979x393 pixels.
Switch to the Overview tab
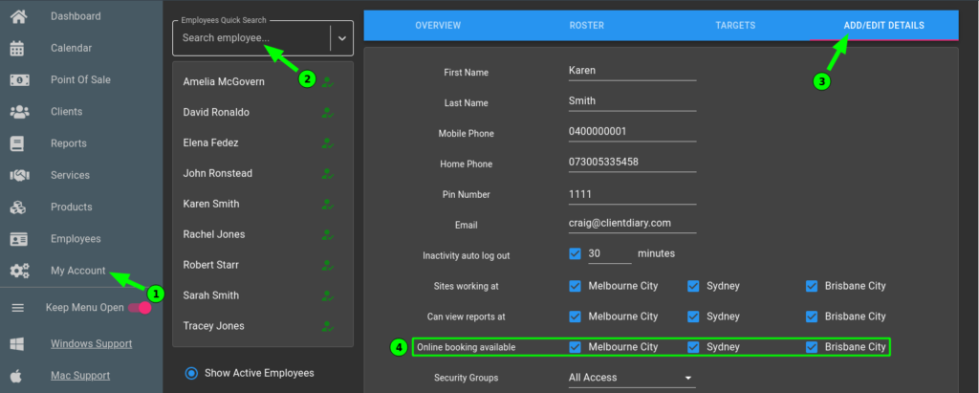pyautogui.click(x=438, y=26)
